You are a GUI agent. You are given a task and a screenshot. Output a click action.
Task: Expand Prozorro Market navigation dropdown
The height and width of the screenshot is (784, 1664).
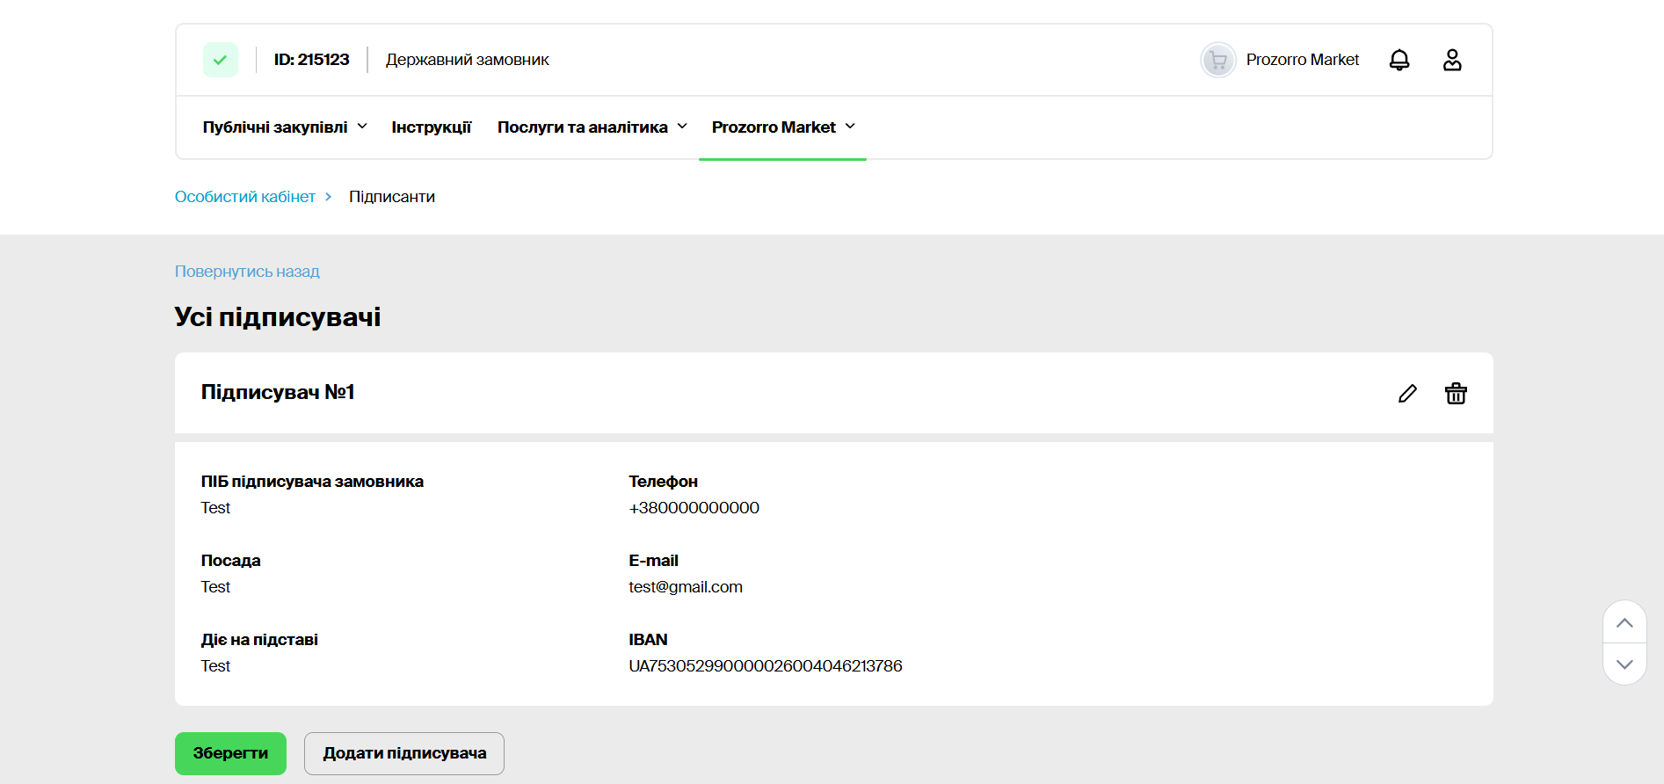point(782,127)
